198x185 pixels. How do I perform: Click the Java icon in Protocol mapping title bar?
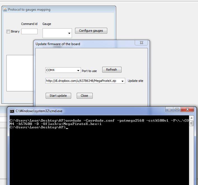5,9
